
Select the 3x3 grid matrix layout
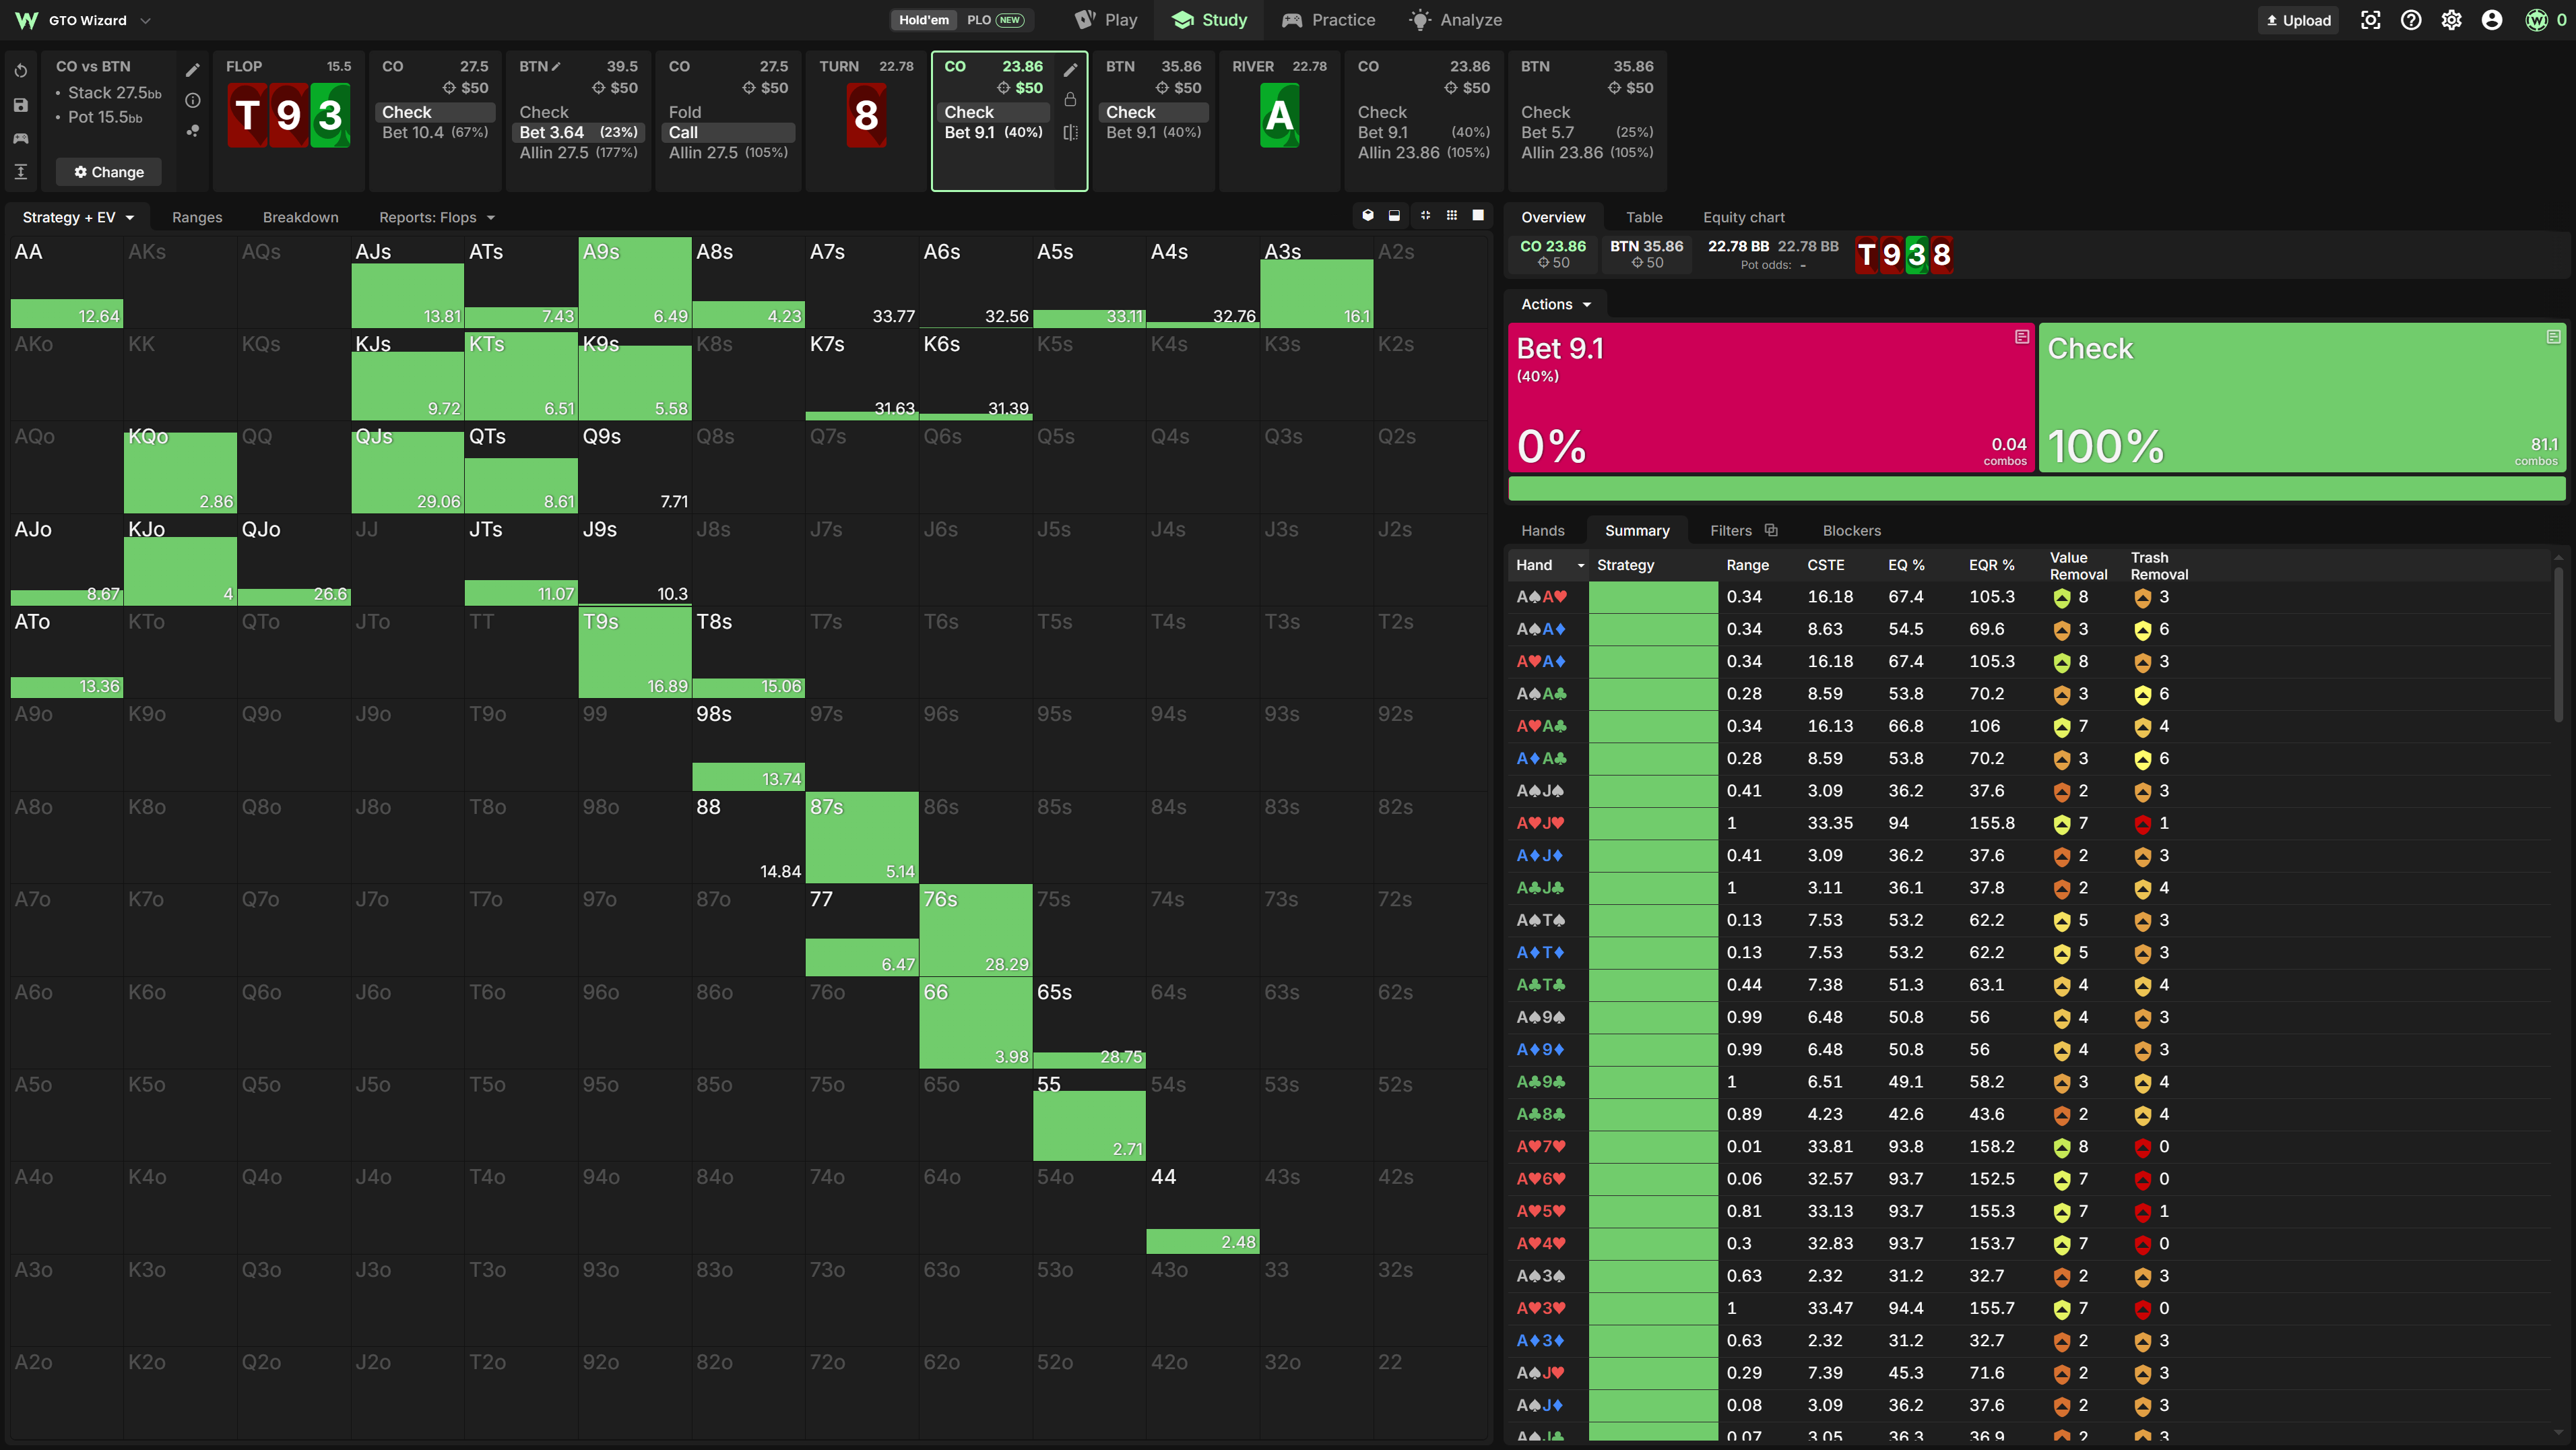(1452, 216)
